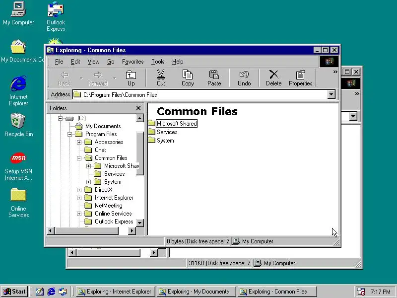
Task: Collapse the Common Files tree node
Action: [79, 158]
